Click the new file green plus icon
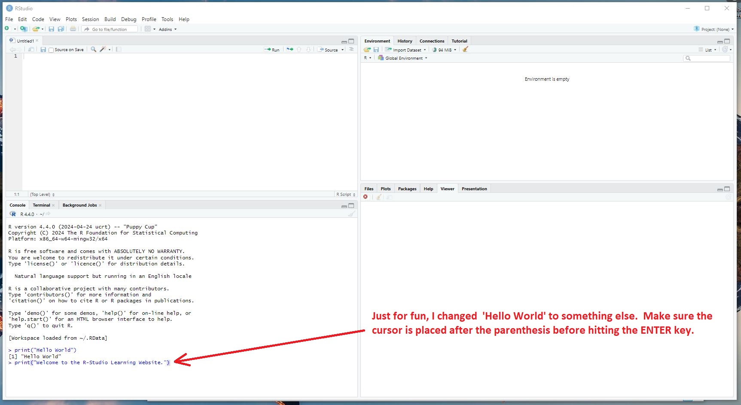This screenshot has height=405, width=741. [7, 29]
